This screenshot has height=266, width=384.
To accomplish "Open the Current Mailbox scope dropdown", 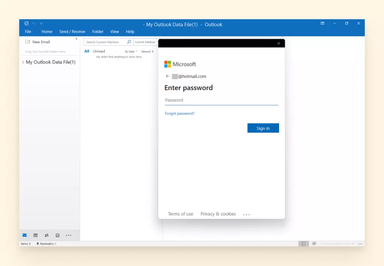I will point(145,42).
